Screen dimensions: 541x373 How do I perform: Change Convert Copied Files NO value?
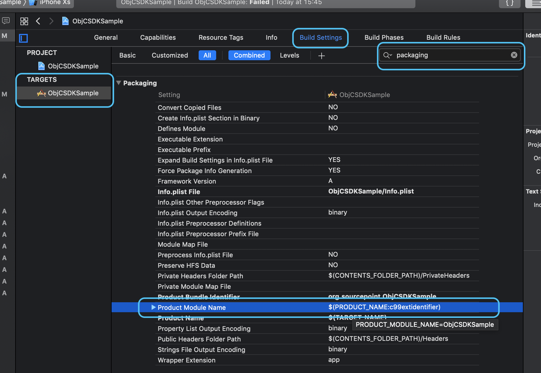click(x=333, y=107)
